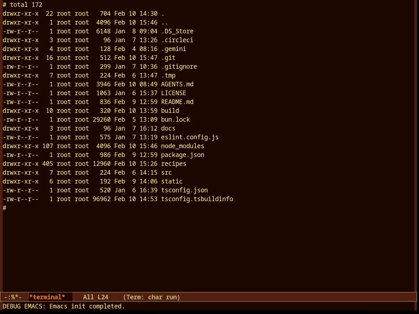This screenshot has width=419, height=314.
Task: Click the 3946 size value of AGENTS.md
Action: coord(103,84)
